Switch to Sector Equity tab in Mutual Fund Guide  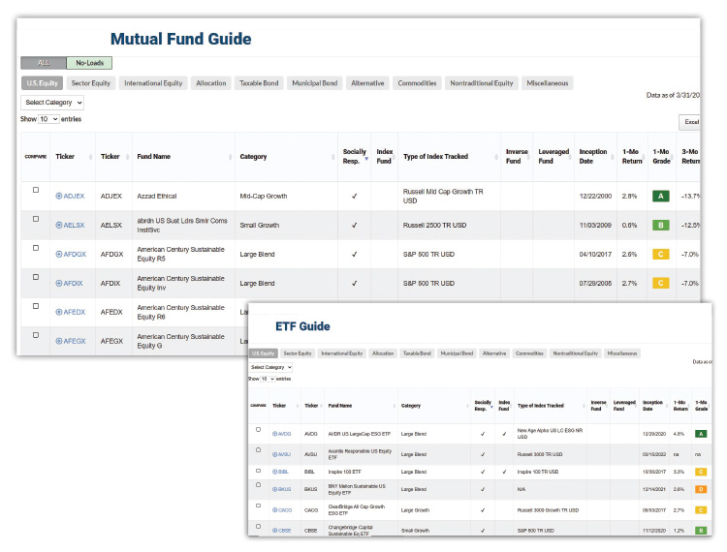[x=91, y=83]
